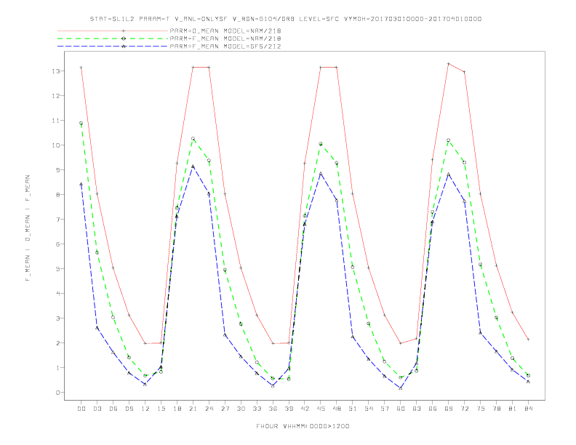576x445 pixels.
Task: Click y-axis tick label 3
Action: click(57, 318)
